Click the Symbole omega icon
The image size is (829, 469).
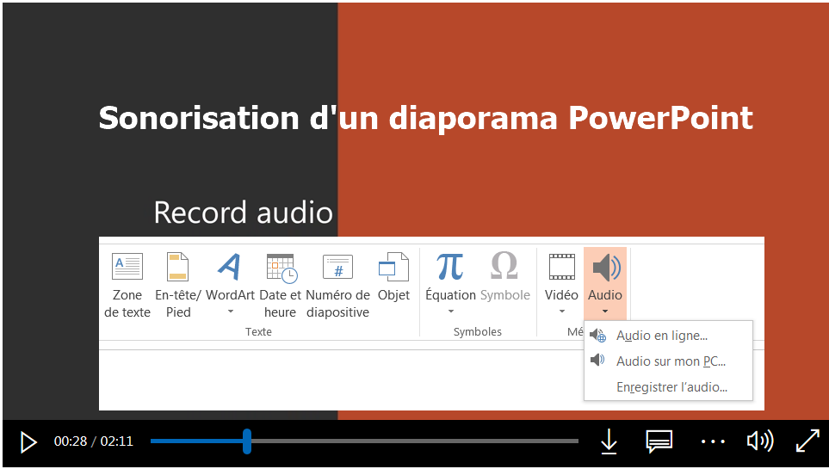click(504, 268)
